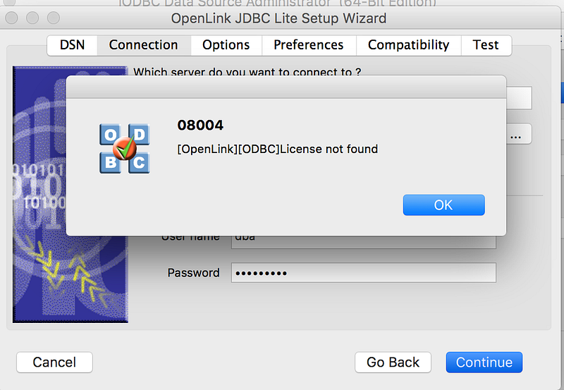This screenshot has height=390, width=564.
Task: Open the Compatibility tab
Action: pyautogui.click(x=408, y=45)
